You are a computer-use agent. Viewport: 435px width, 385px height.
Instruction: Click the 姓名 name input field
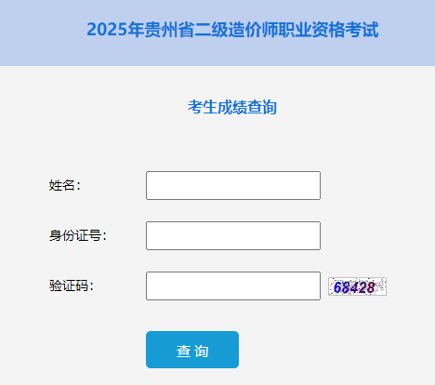[233, 185]
